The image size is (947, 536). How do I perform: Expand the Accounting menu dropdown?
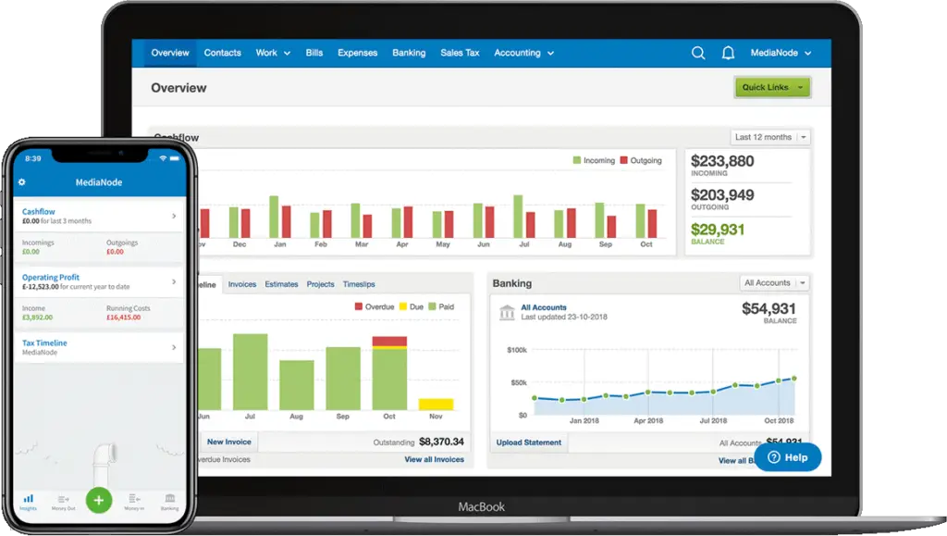coord(523,53)
